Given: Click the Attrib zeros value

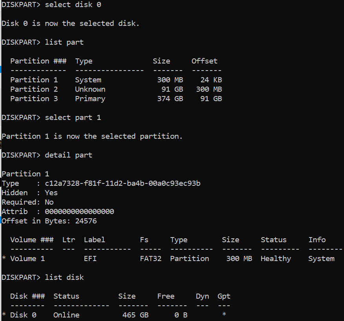Looking at the screenshot, I should point(79,212).
